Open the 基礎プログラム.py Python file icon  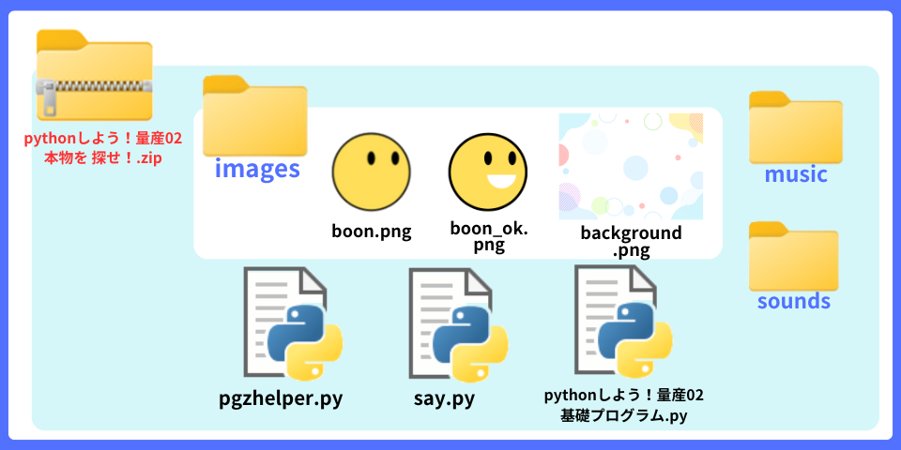coord(622,322)
